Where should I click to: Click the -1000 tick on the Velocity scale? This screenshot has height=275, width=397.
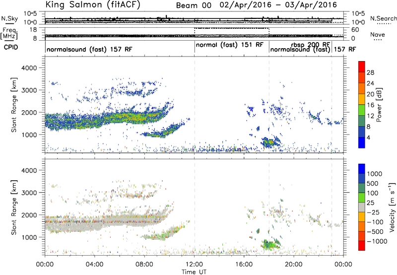coord(377,241)
